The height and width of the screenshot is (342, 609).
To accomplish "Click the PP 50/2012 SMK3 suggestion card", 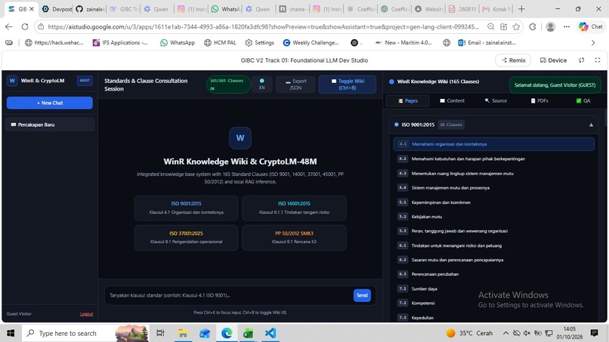I will [x=294, y=238].
